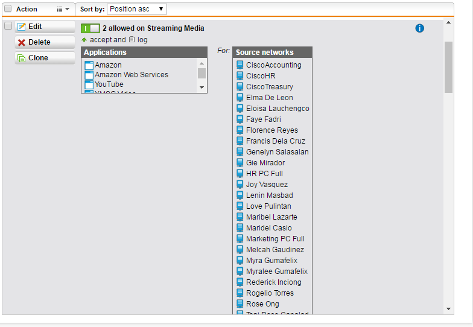Click the rule title '2 allowed on Streaming Media'
This screenshot has height=327, width=473.
(153, 28)
